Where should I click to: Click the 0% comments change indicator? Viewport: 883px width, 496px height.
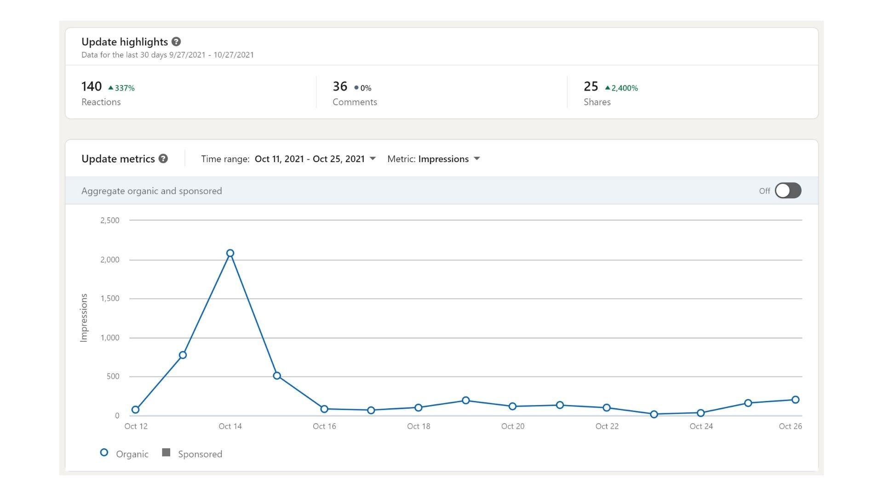tap(363, 88)
